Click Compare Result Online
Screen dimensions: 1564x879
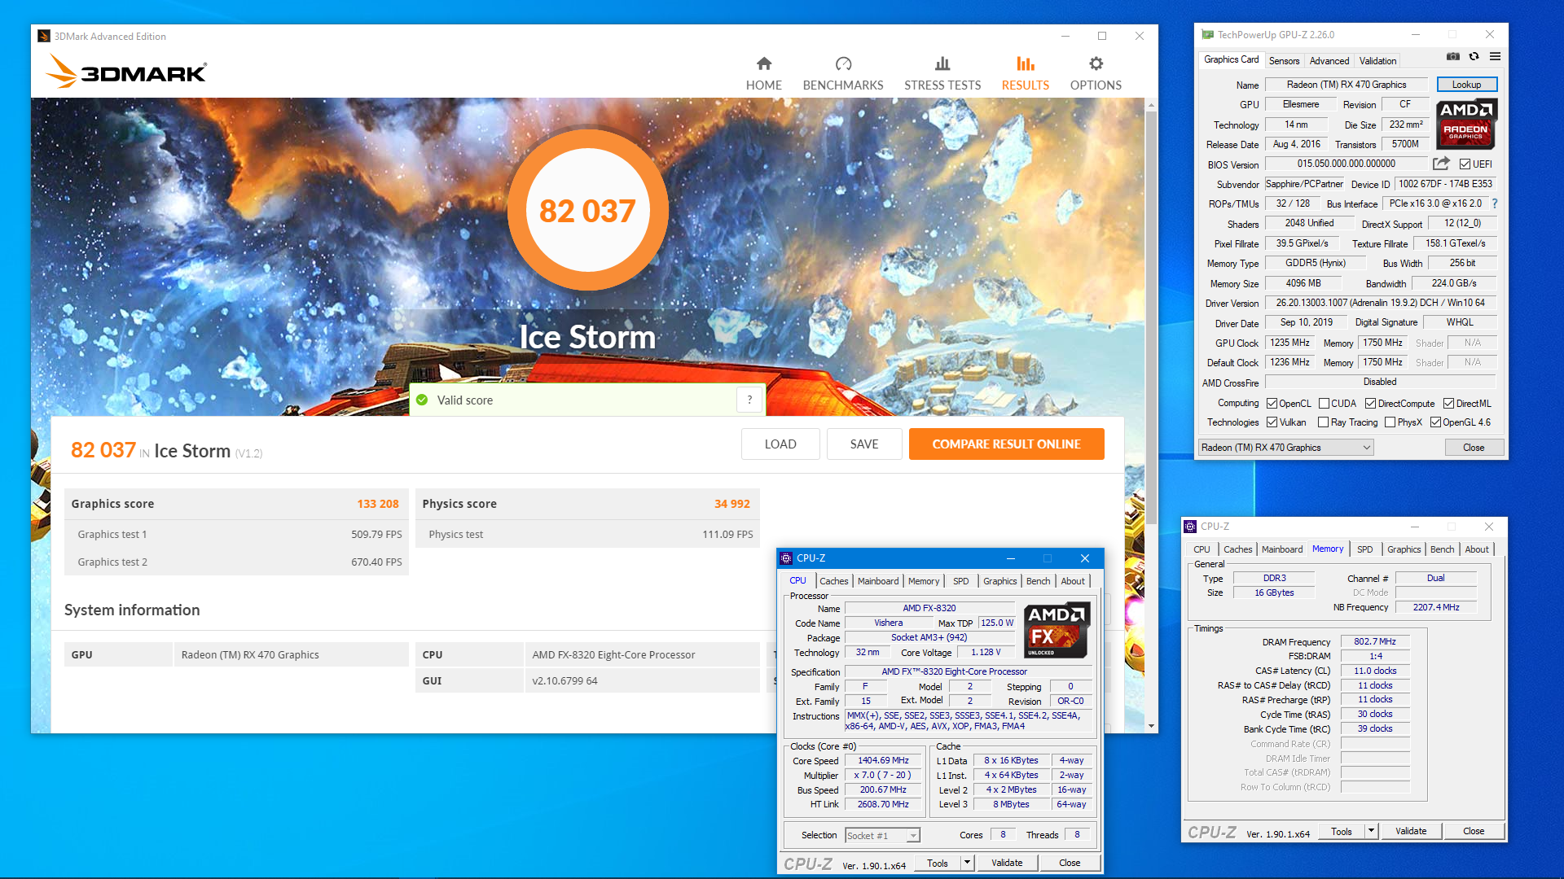coord(1006,444)
